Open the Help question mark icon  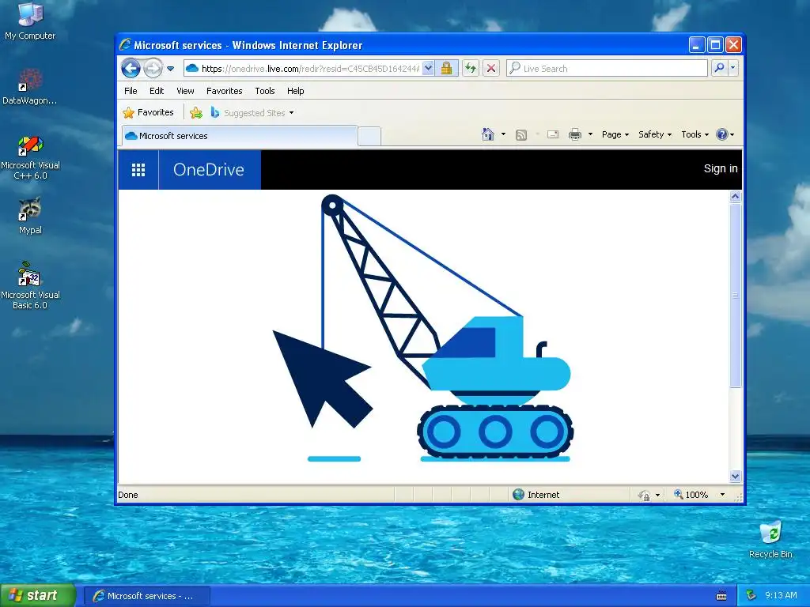click(725, 134)
